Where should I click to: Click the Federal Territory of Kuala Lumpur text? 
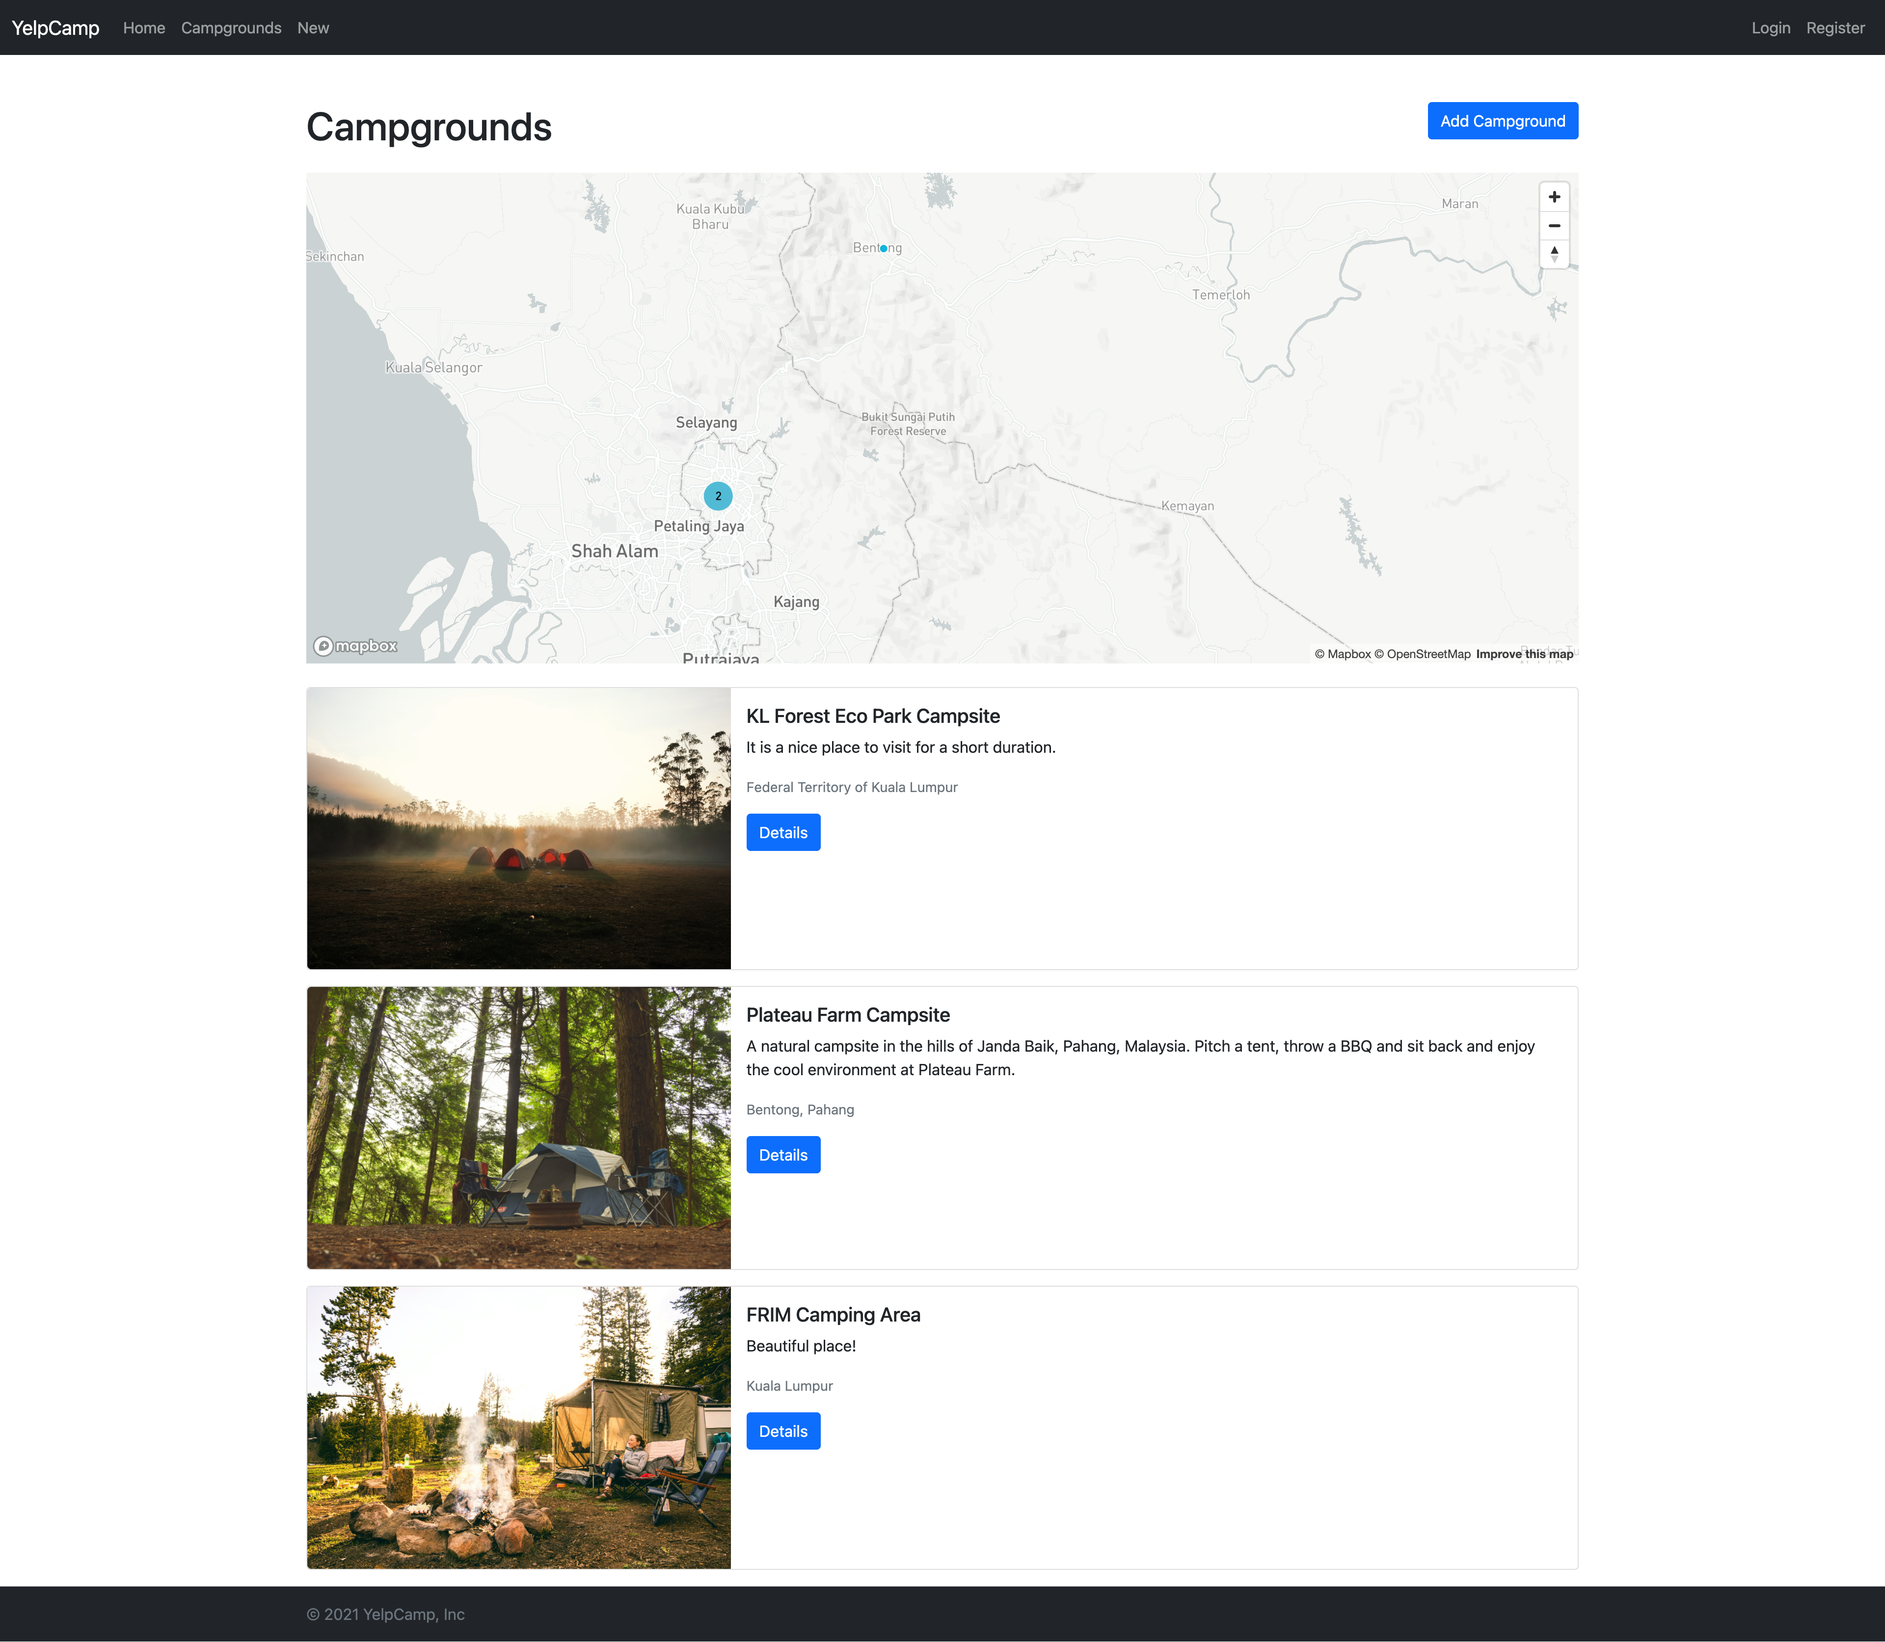click(x=851, y=787)
